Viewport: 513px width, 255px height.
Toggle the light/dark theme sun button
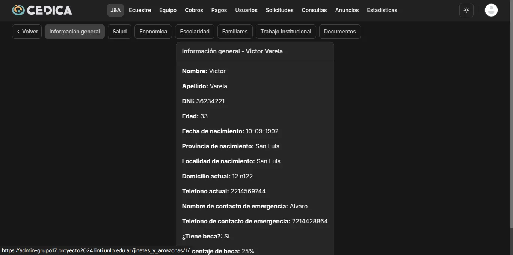(466, 10)
